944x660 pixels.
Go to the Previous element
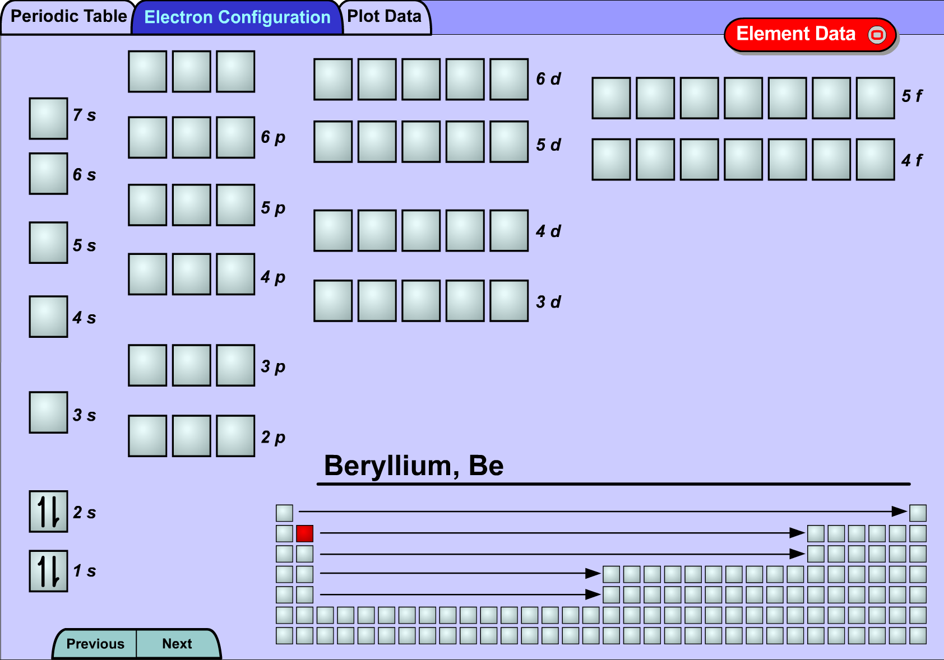click(95, 644)
